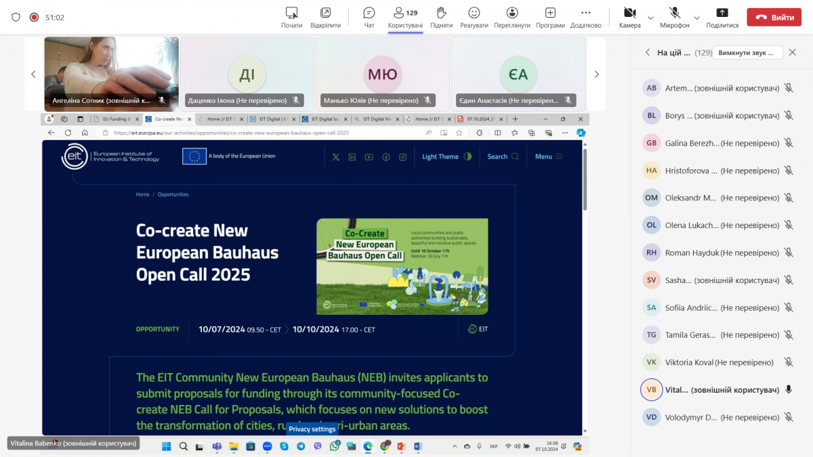Click LinkedIn icon on EIT header
Image resolution: width=813 pixels, height=457 pixels.
352,157
